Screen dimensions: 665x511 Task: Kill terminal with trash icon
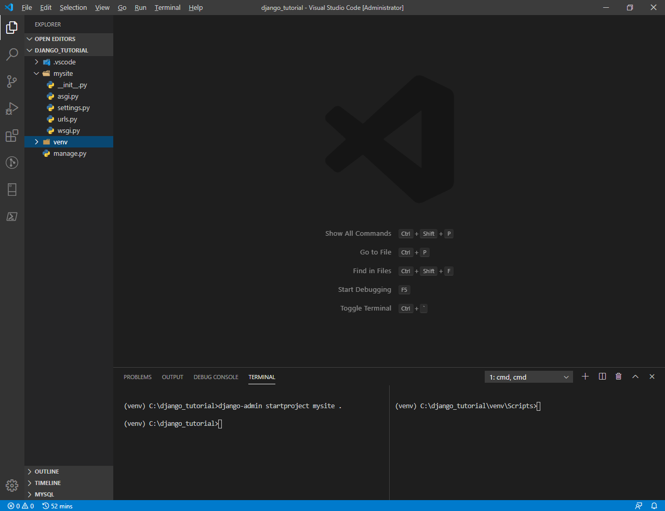(x=618, y=376)
